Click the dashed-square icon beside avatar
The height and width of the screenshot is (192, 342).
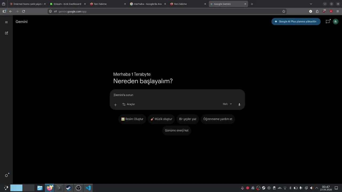(328, 22)
